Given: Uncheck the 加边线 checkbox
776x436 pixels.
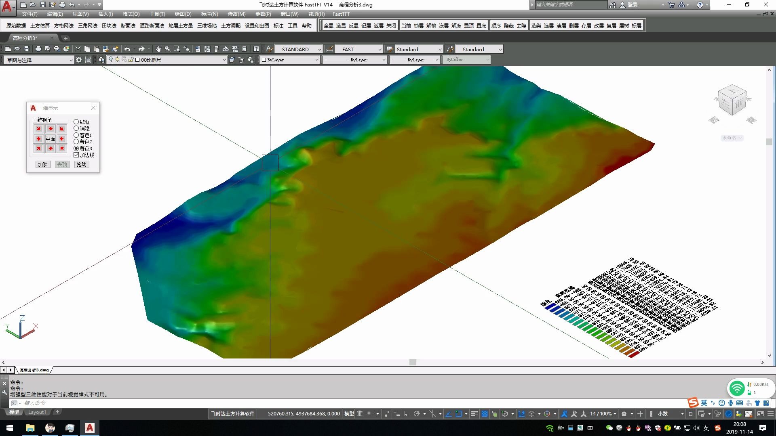Looking at the screenshot, I should point(76,155).
